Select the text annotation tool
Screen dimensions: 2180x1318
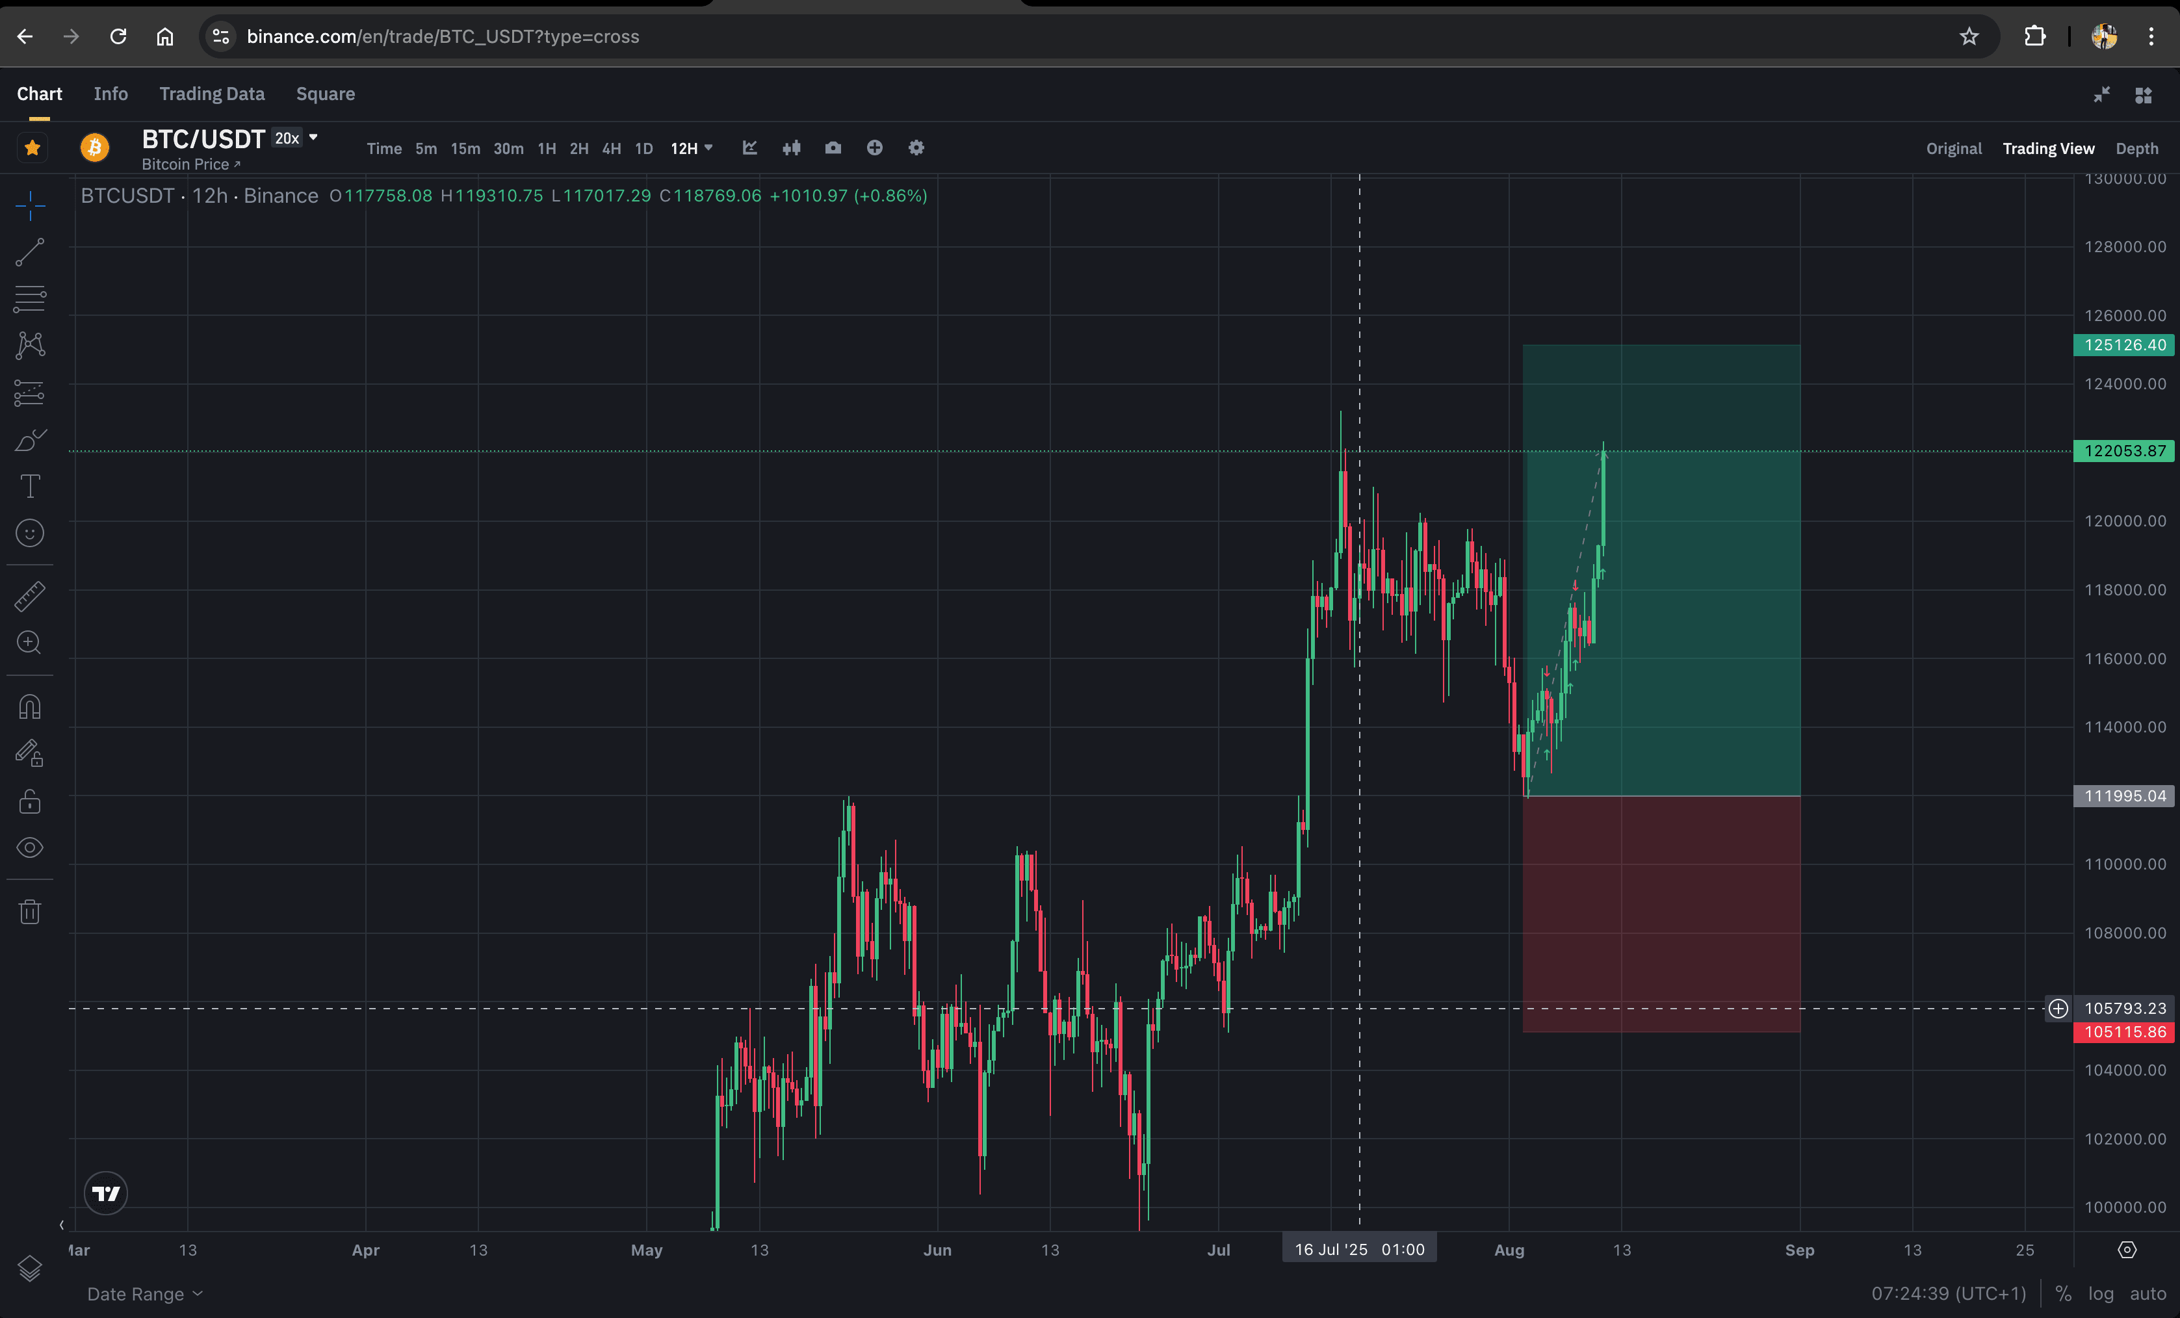(x=29, y=485)
